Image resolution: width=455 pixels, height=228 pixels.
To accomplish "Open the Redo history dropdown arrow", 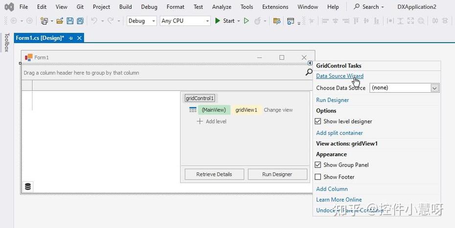I will [118, 21].
